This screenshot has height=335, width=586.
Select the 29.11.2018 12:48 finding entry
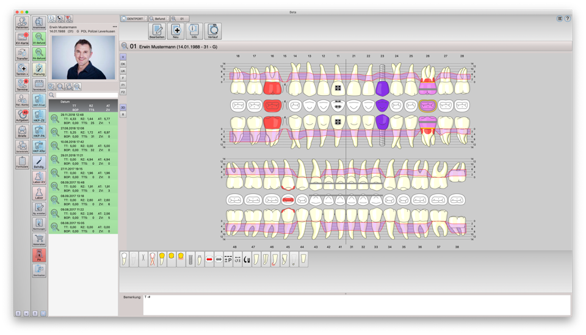(82, 118)
